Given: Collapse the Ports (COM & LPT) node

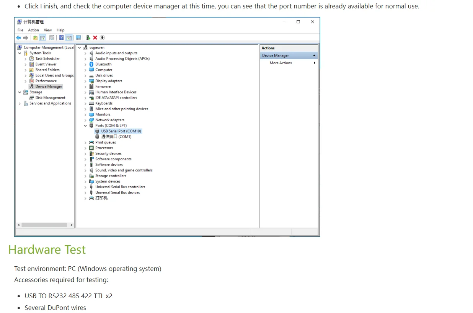Looking at the screenshot, I should [85, 126].
